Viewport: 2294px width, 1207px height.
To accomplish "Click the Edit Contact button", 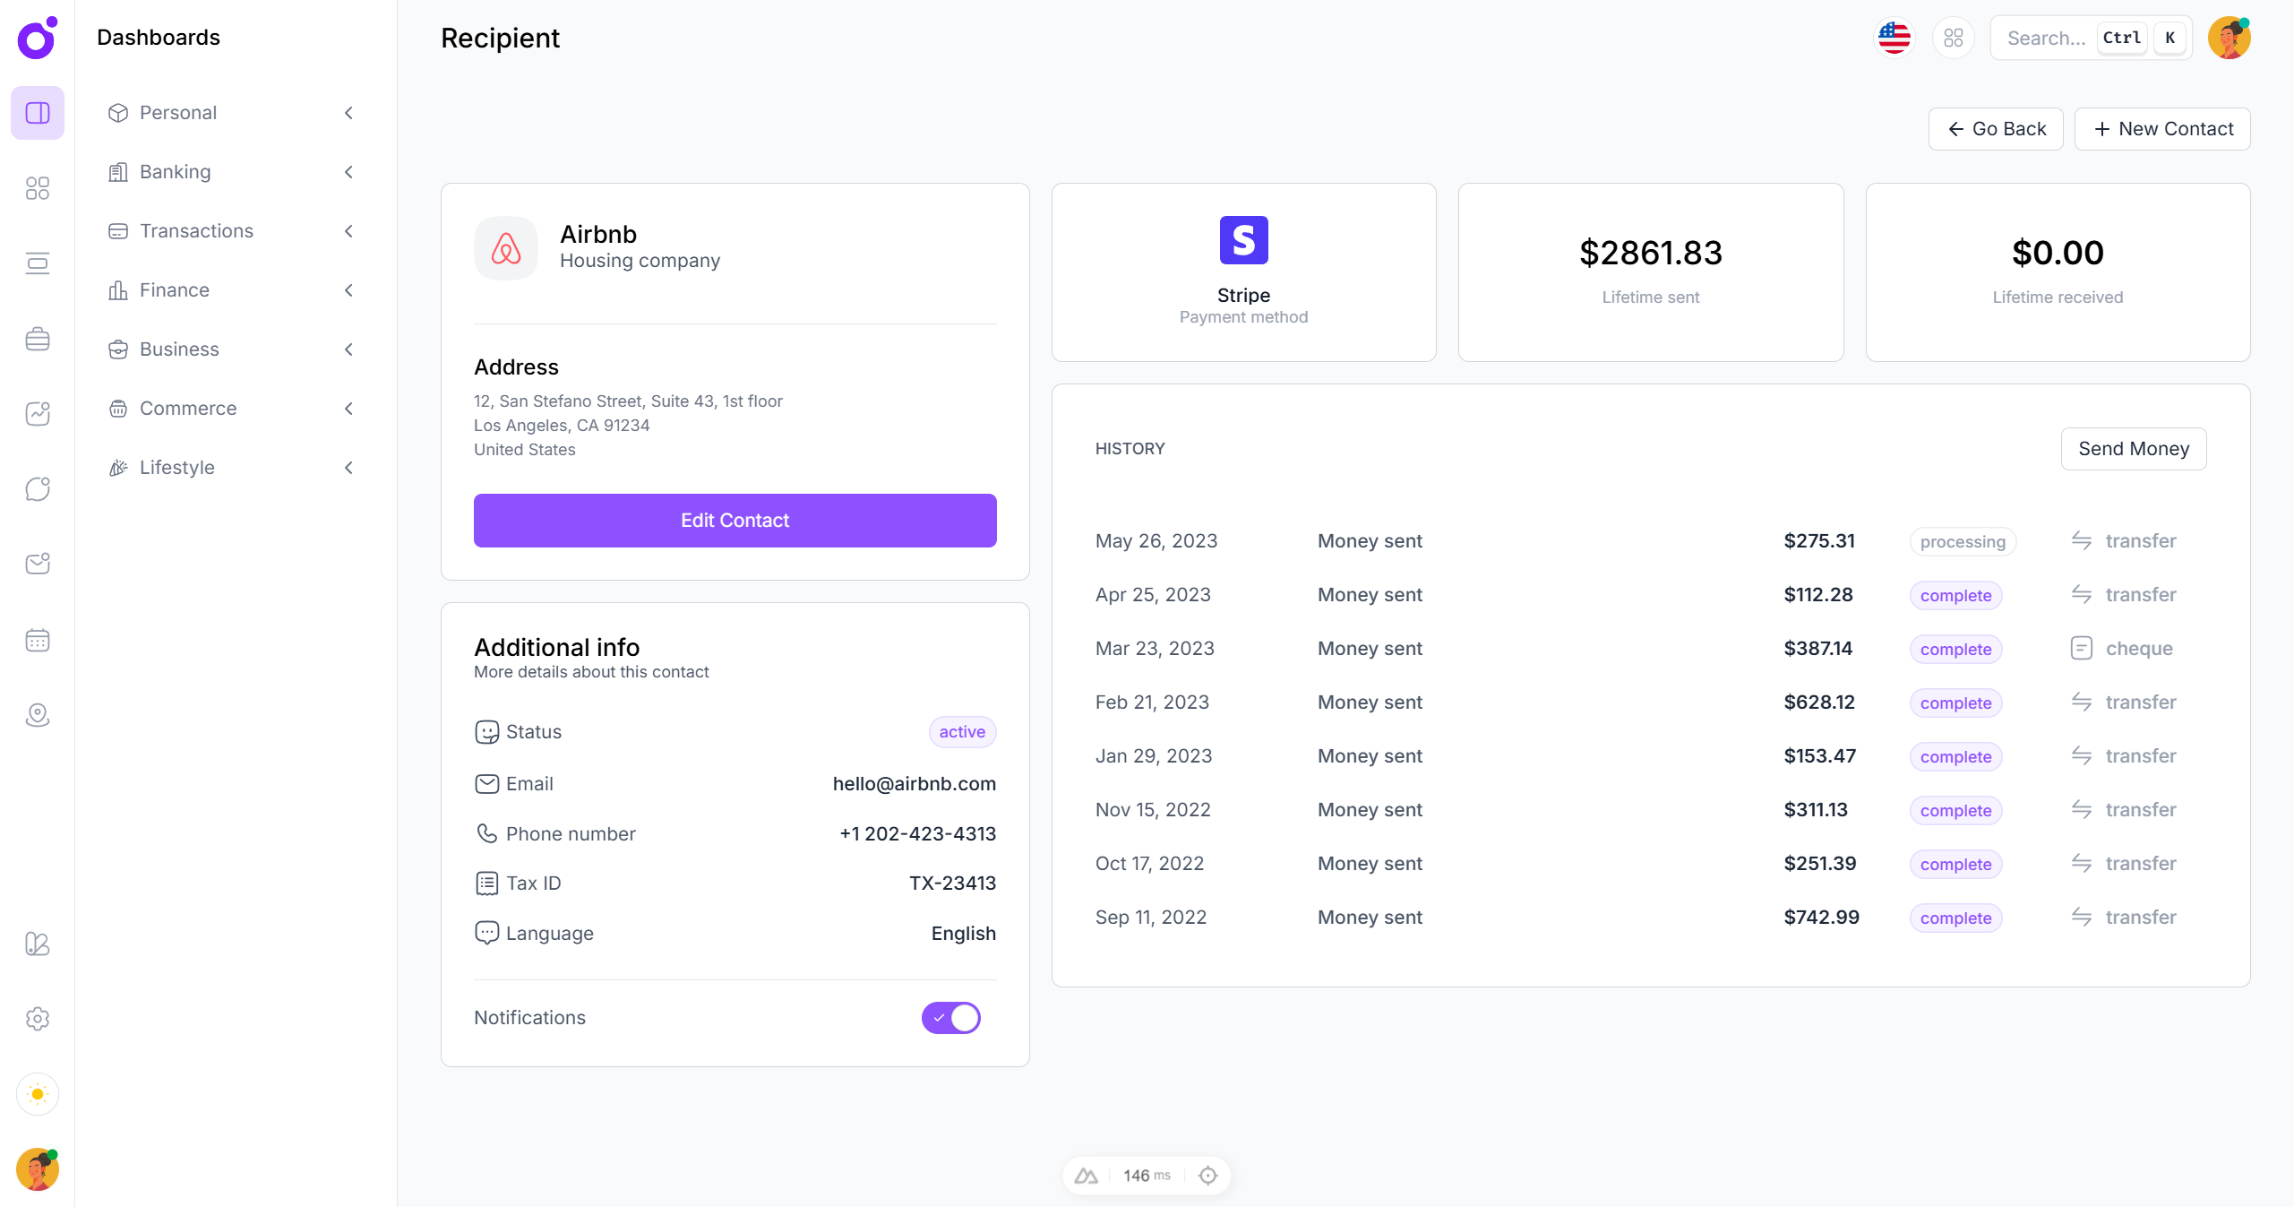I will click(x=735, y=521).
